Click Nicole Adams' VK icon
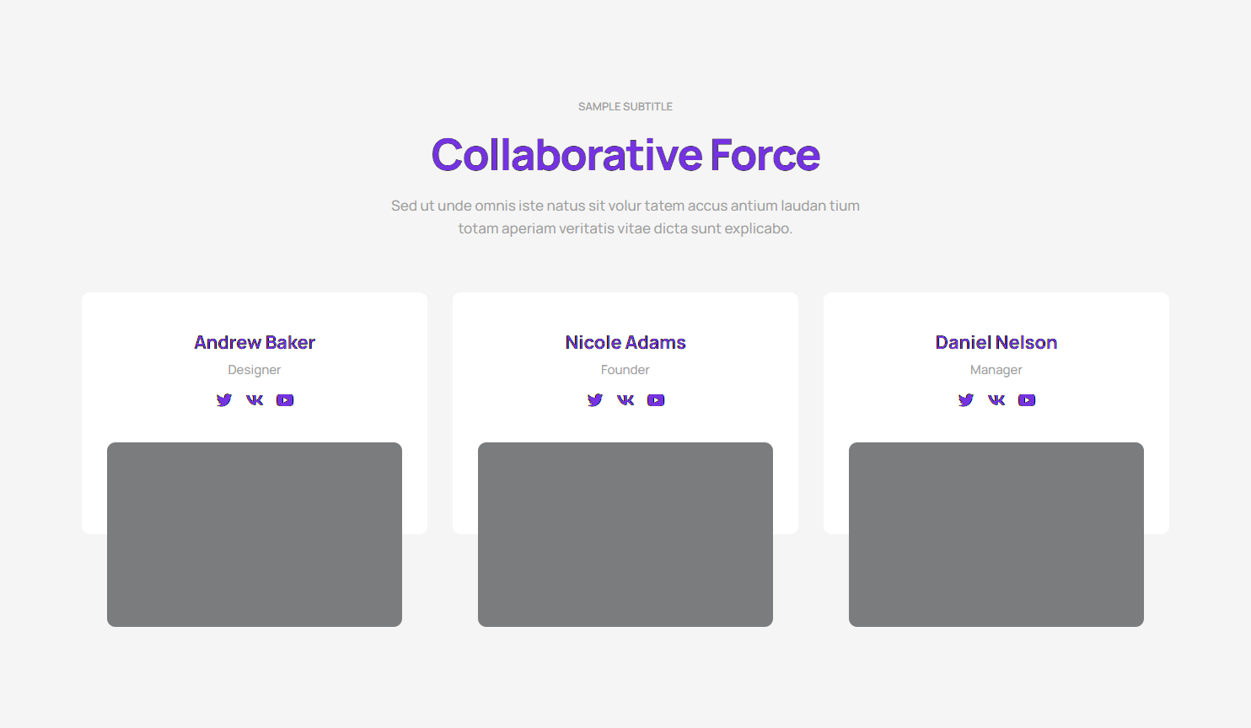Screen dimensions: 1251x728 pos(625,400)
